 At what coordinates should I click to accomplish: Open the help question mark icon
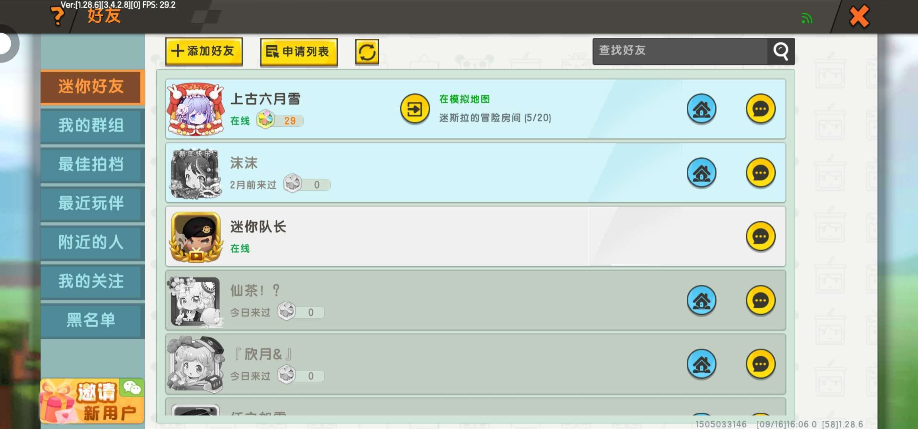(58, 16)
